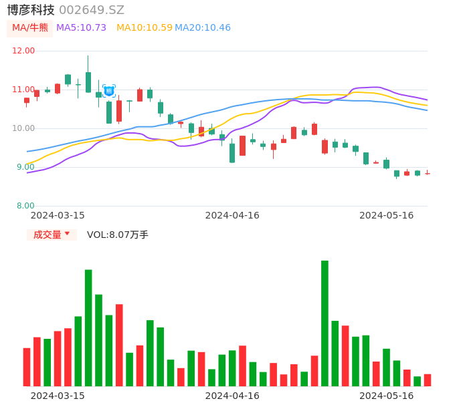Screen dimensions: 459x405
Task: Click the 10.00 price axis label
Action: pos(23,128)
